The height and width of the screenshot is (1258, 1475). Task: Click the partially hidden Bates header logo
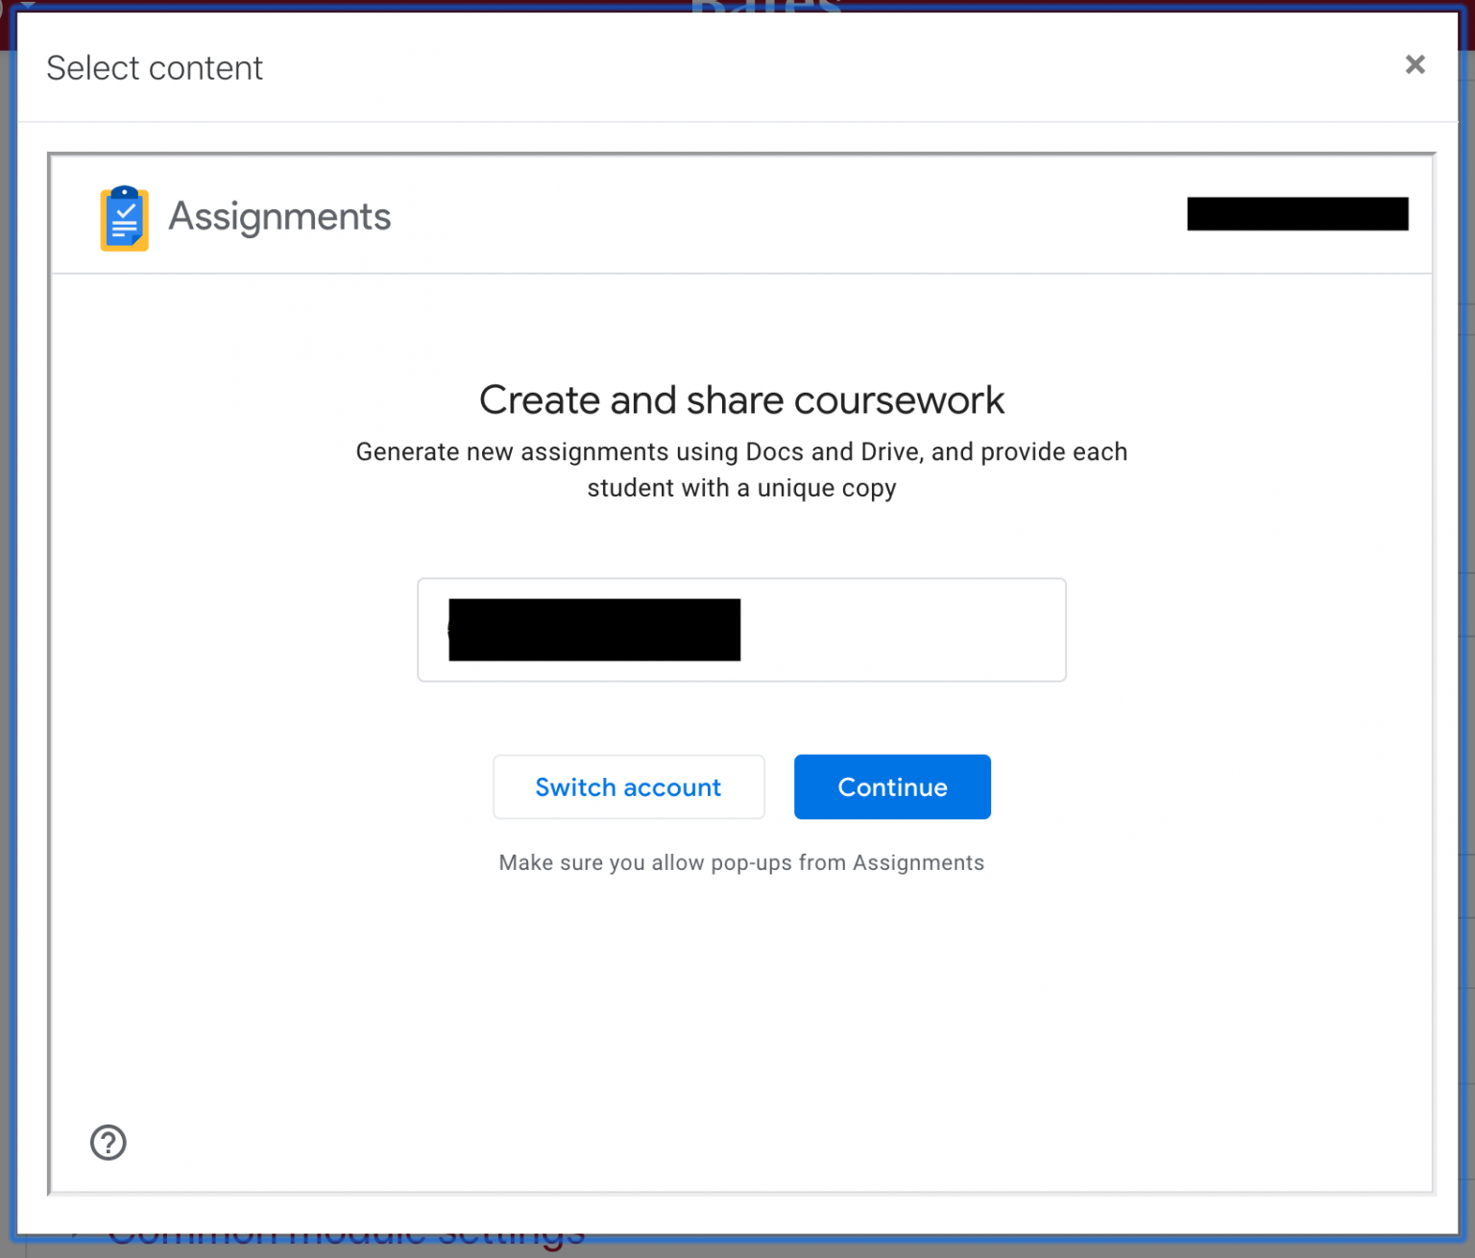(x=765, y=6)
